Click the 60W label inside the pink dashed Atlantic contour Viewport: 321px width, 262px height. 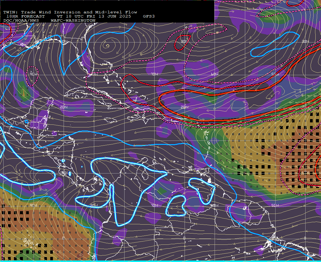[x=215, y=74]
